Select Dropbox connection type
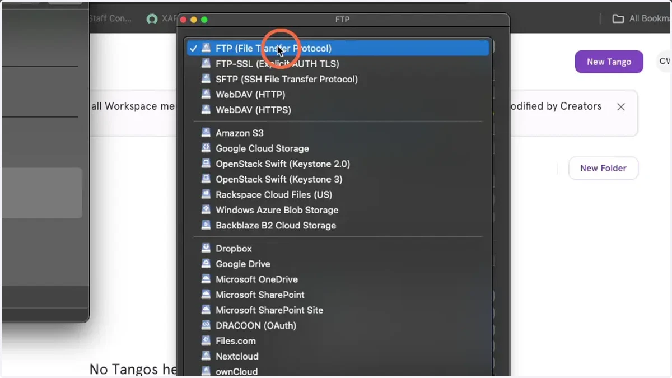The width and height of the screenshot is (672, 378). click(338, 248)
